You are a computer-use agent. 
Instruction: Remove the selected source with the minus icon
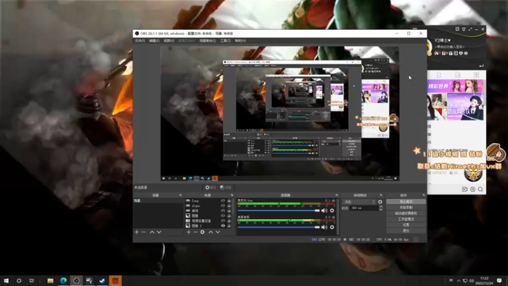(x=196, y=232)
